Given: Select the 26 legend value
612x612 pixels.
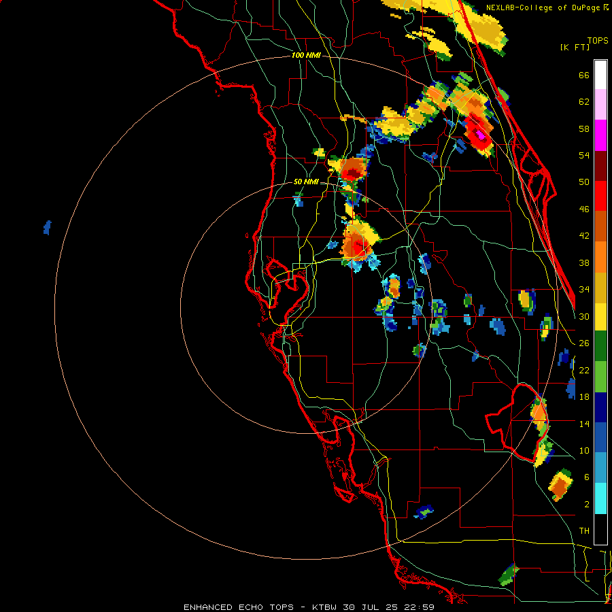Looking at the screenshot, I should click(x=584, y=343).
